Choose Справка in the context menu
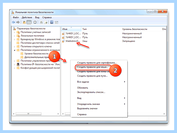This screenshot has width=177, height=133. click(x=99, y=114)
